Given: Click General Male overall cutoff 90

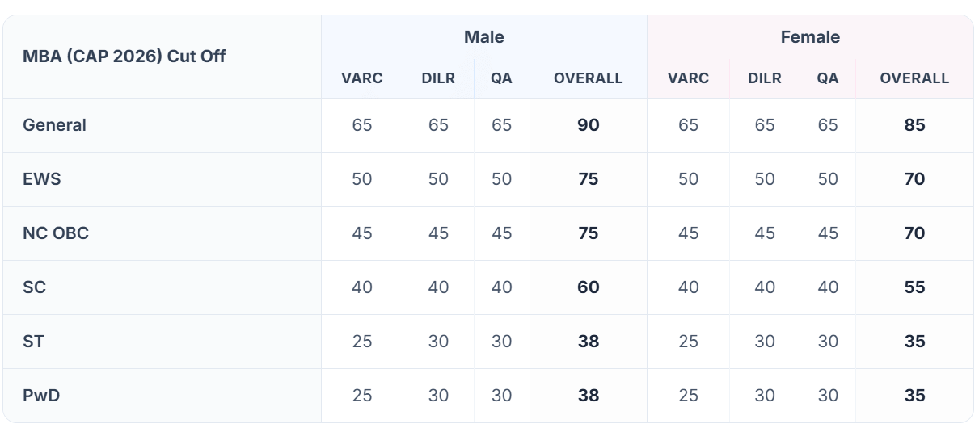Looking at the screenshot, I should (589, 125).
